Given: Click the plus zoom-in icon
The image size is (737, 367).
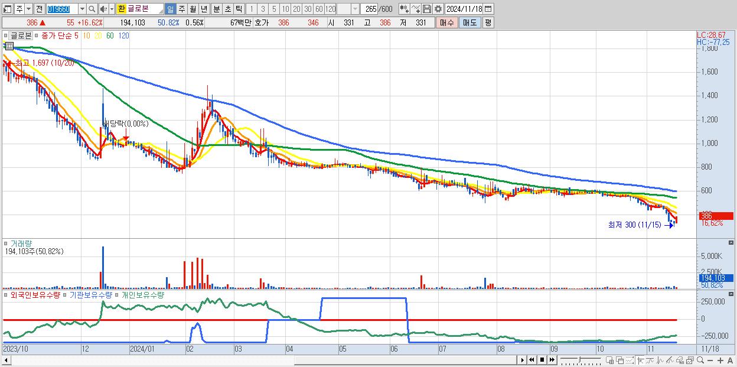Looking at the screenshot, I should pos(720,360).
